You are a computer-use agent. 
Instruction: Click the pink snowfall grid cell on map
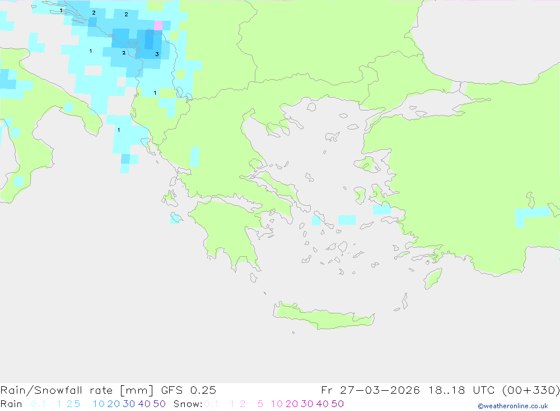pos(158,25)
